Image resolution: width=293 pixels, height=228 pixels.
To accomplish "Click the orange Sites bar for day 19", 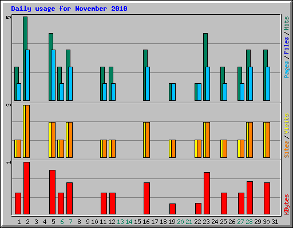I will pyautogui.click(x=173, y=149).
